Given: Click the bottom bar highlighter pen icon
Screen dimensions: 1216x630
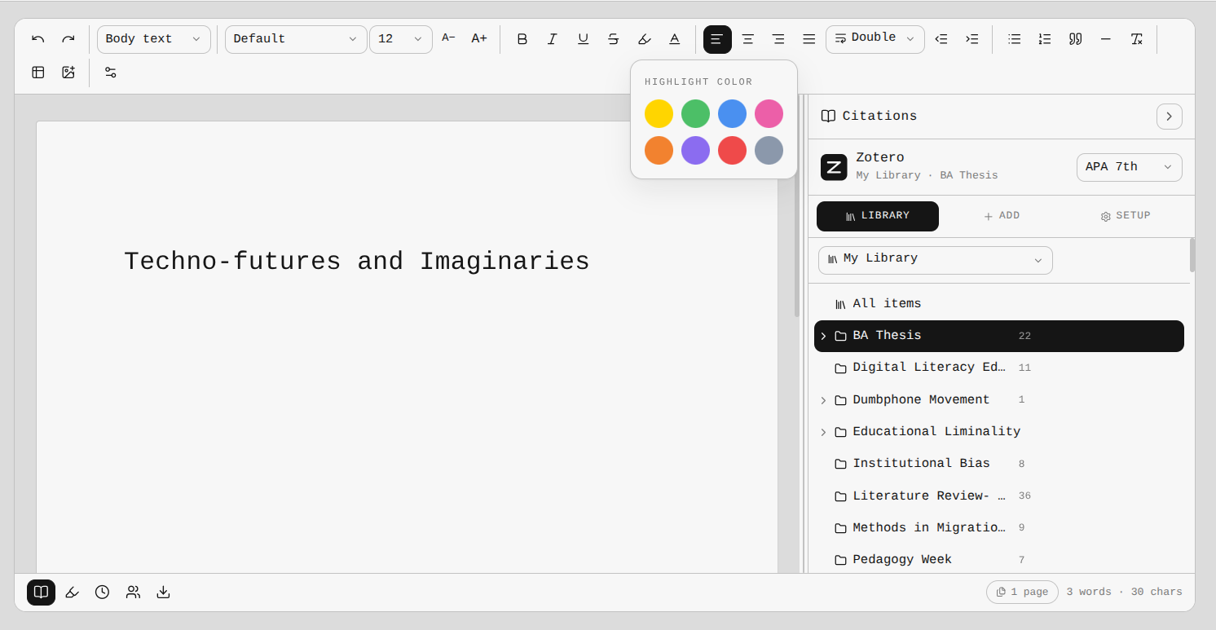Looking at the screenshot, I should (72, 593).
